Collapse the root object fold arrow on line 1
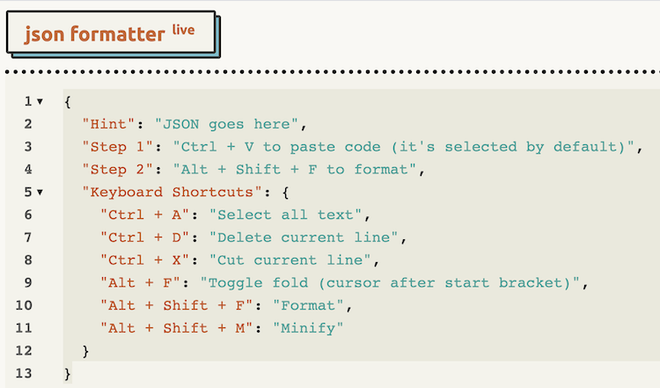 coord(40,102)
